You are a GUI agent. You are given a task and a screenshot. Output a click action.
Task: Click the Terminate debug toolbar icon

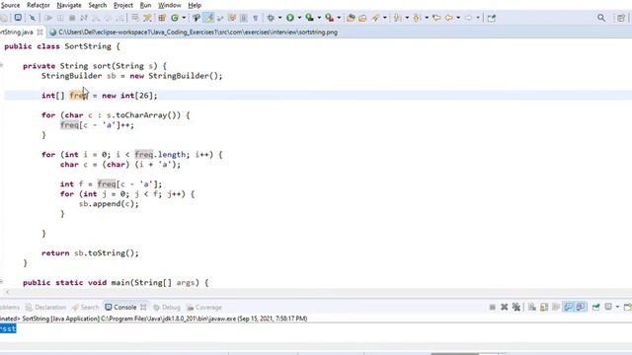pos(72,18)
